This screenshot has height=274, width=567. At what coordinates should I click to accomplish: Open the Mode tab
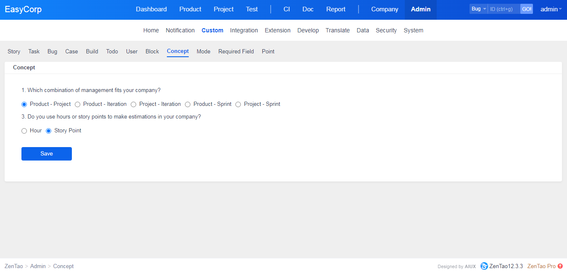click(x=203, y=51)
